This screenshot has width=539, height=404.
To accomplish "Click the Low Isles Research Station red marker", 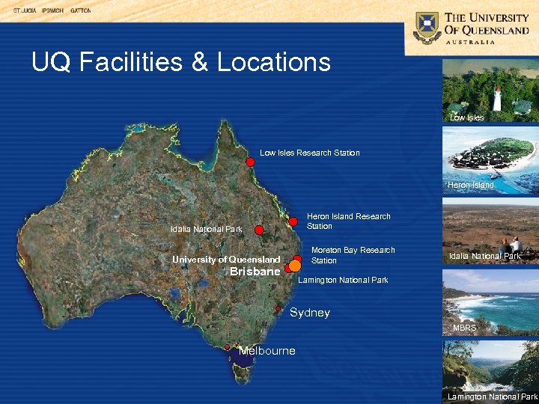I will (x=250, y=162).
